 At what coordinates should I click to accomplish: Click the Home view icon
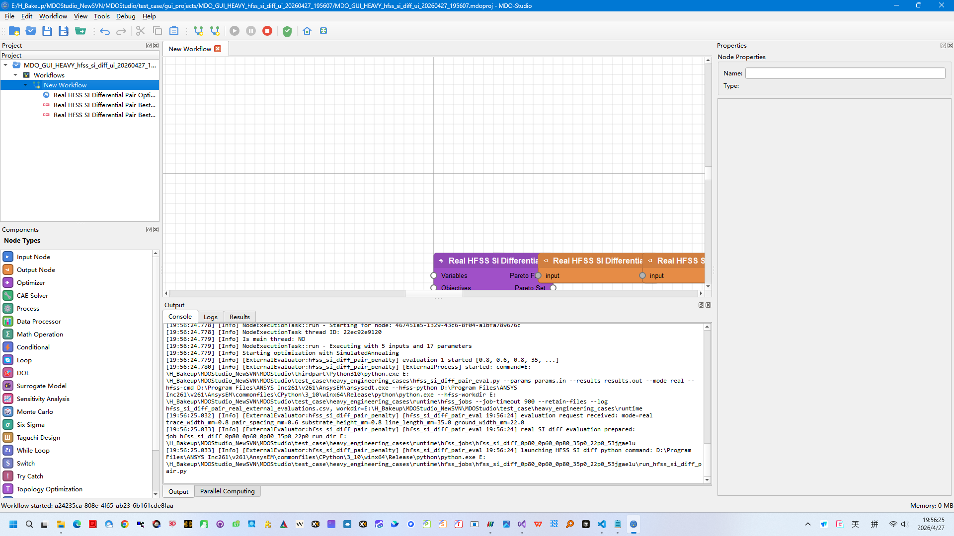tap(307, 31)
